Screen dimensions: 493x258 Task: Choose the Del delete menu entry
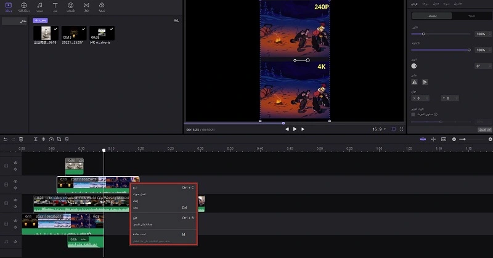point(163,208)
